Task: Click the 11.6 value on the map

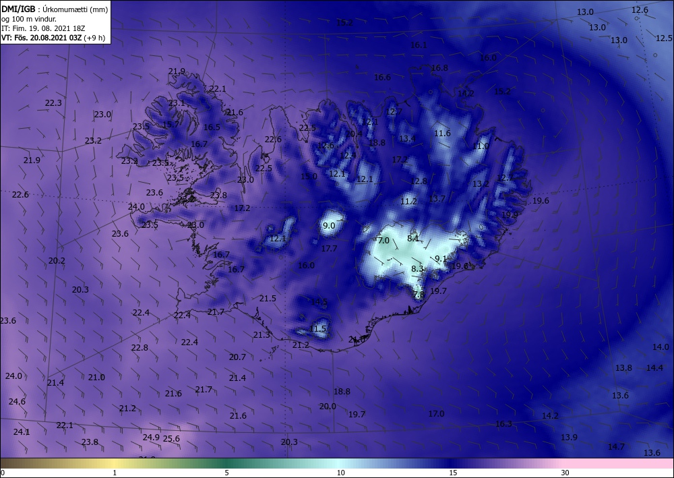Action: click(442, 133)
